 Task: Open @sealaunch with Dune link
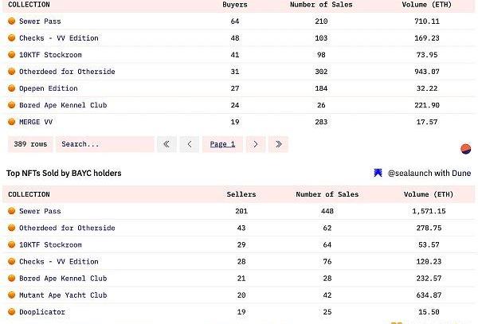(x=429, y=173)
